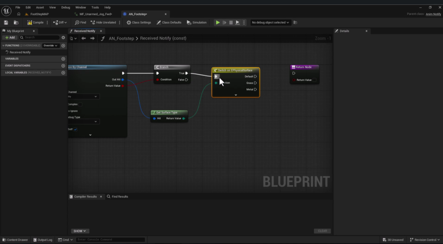Open the Draw Debug Type dropdown
The width and height of the screenshot is (443, 244).
[83, 122]
